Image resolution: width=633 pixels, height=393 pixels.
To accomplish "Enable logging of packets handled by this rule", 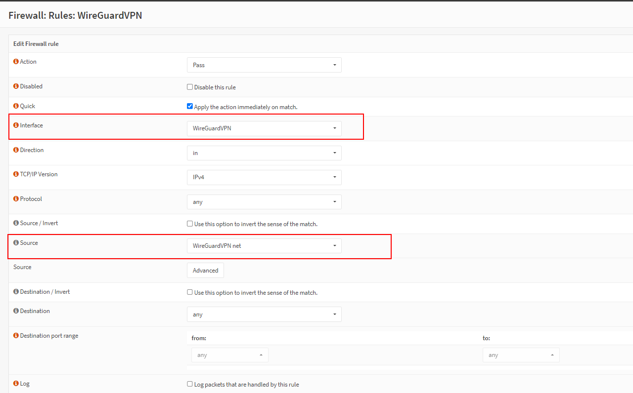I will pyautogui.click(x=190, y=384).
